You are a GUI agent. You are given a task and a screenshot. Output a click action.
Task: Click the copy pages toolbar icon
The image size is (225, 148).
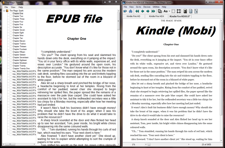point(160,11)
